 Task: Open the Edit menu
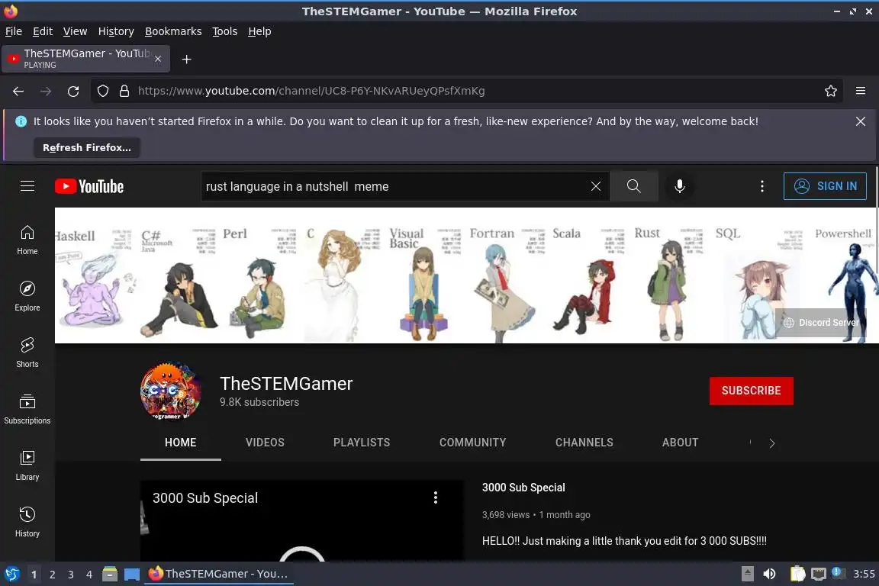coord(43,31)
